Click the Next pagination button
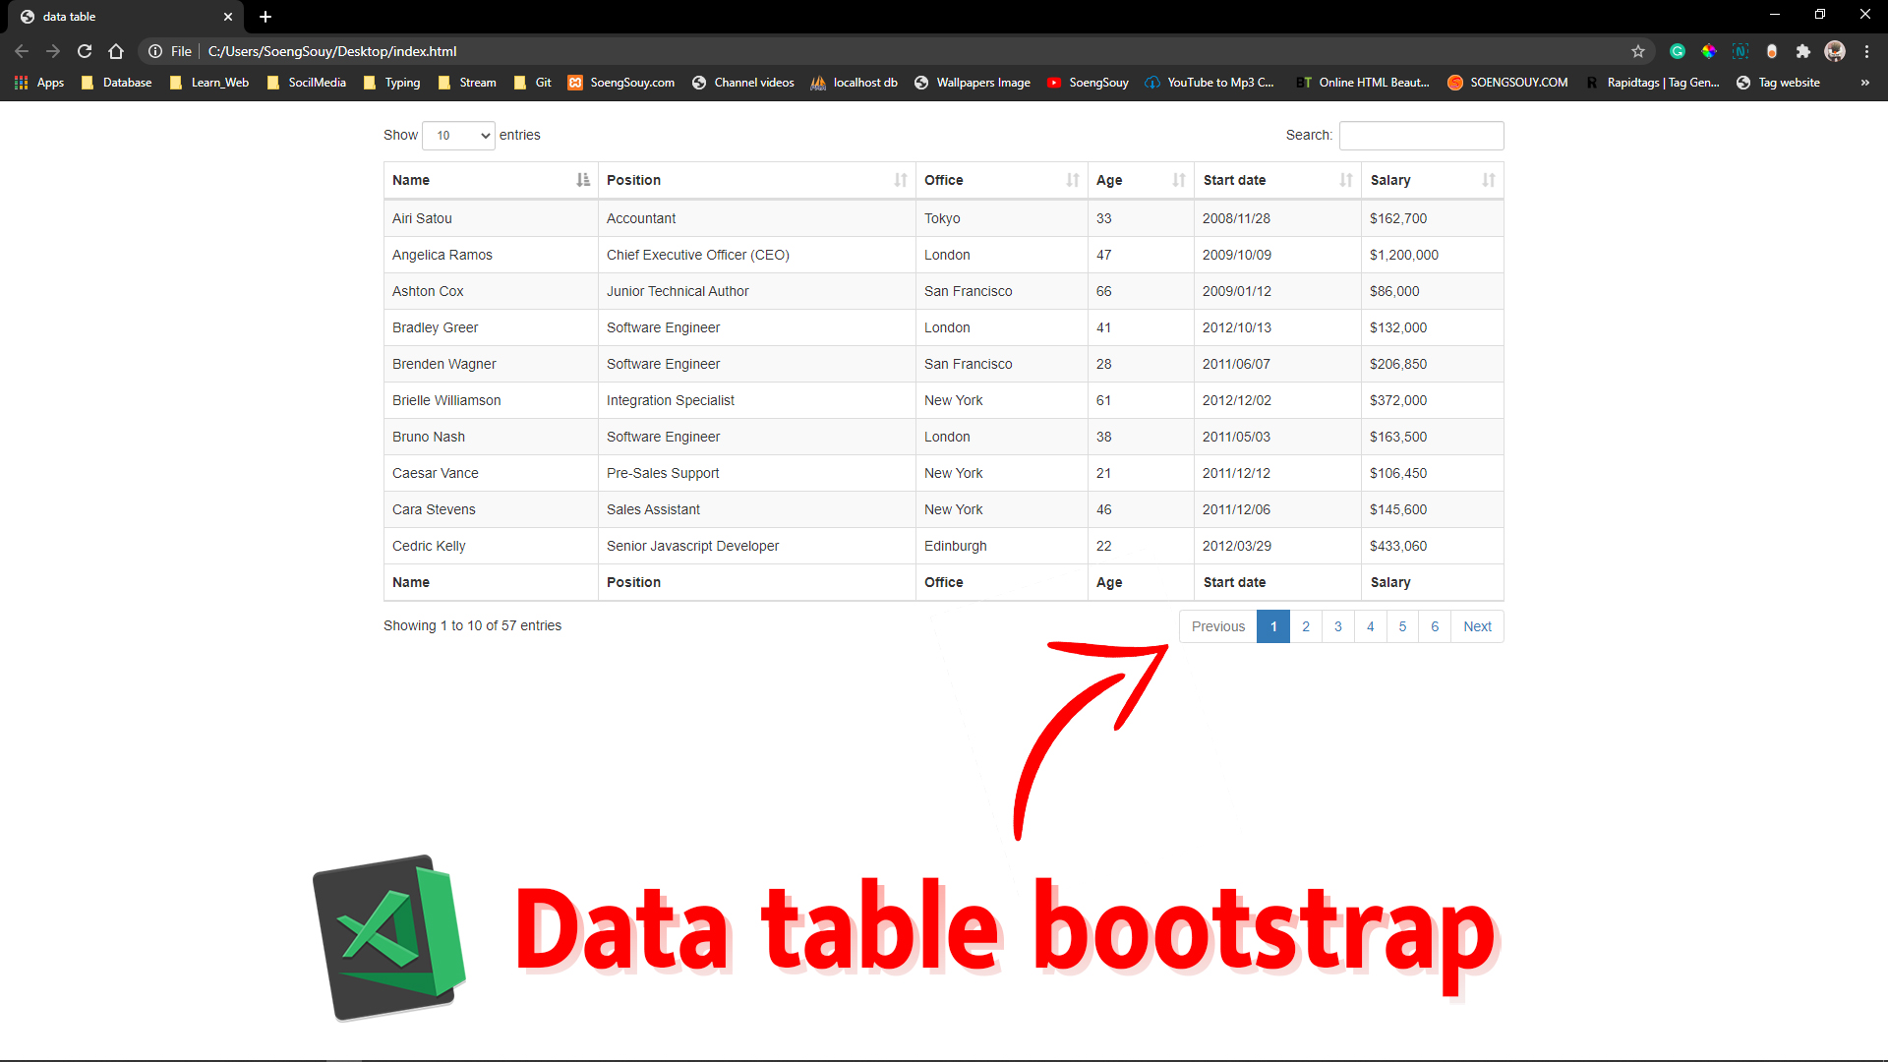1888x1062 pixels. (1478, 626)
